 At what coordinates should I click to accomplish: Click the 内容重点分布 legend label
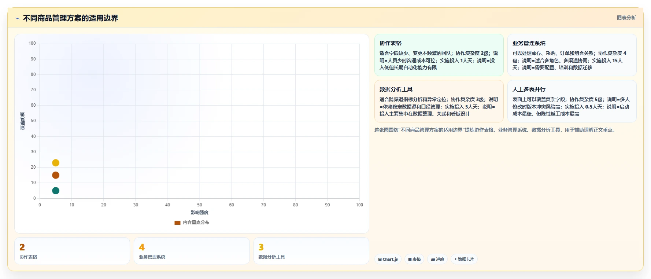pyautogui.click(x=196, y=223)
